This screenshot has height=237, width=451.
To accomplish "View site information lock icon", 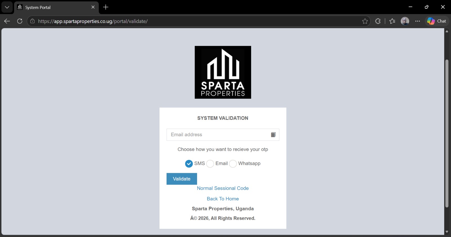I will point(33,21).
